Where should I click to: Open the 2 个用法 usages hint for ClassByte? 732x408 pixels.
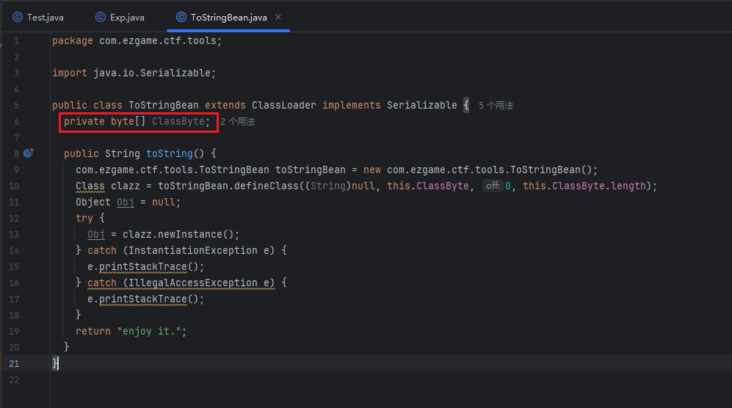(x=237, y=122)
